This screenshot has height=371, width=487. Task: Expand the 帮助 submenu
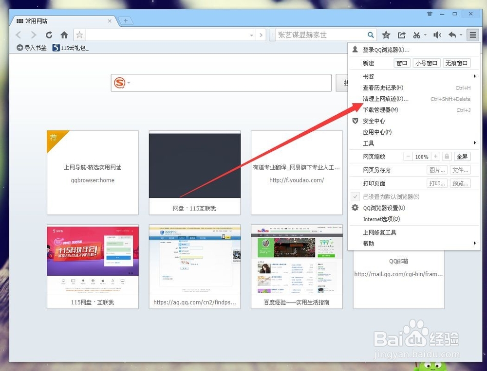[474, 243]
